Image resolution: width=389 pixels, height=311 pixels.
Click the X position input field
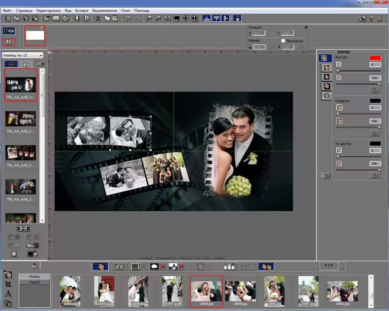tap(259, 33)
